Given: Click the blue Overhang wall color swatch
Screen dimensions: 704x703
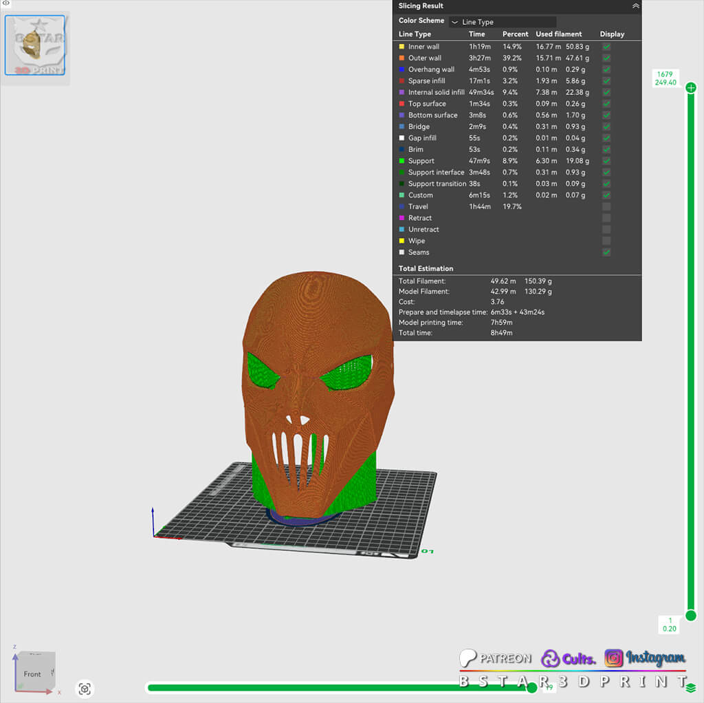Looking at the screenshot, I should [x=401, y=69].
